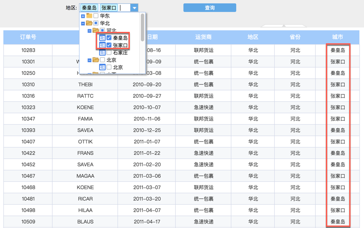Select the 秦皇岛 label in the tree
This screenshot has width=364, height=228.
pyautogui.click(x=120, y=38)
